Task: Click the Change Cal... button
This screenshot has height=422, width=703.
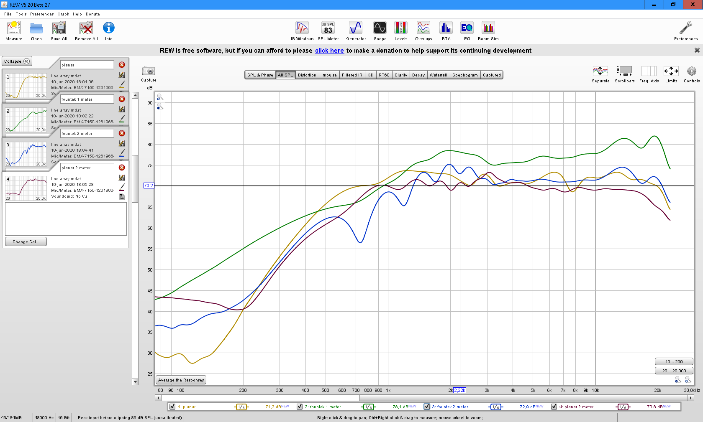Action: [26, 242]
